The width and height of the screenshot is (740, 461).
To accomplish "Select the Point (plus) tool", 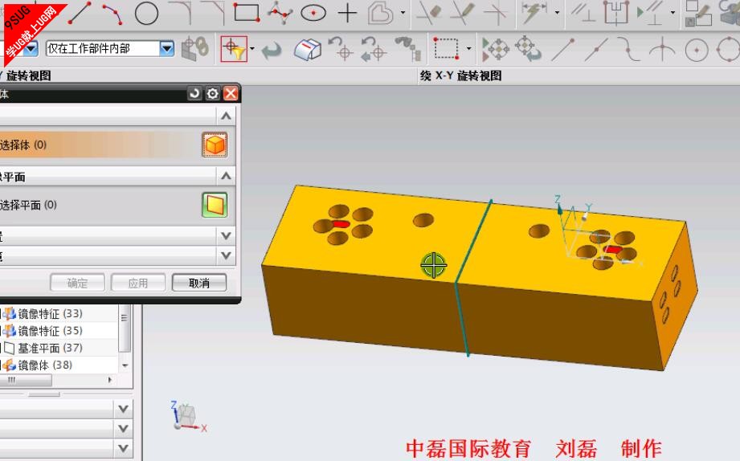I will click(347, 13).
